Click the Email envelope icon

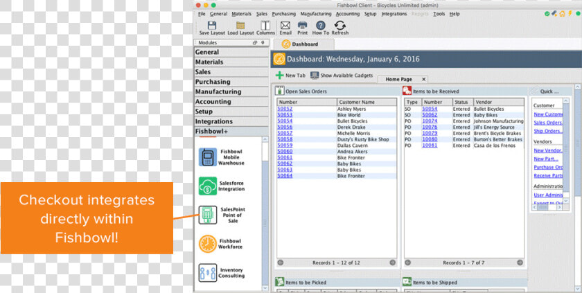click(x=285, y=25)
